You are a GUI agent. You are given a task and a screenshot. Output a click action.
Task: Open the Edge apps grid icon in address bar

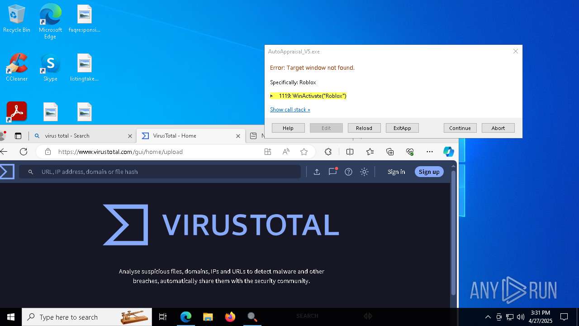coord(268,152)
